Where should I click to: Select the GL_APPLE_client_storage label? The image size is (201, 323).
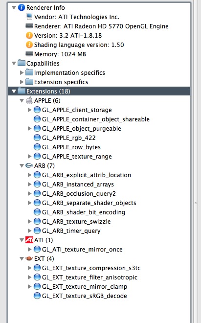click(x=77, y=110)
